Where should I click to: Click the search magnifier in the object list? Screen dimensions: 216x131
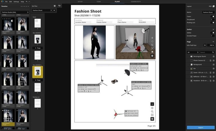click(213, 52)
